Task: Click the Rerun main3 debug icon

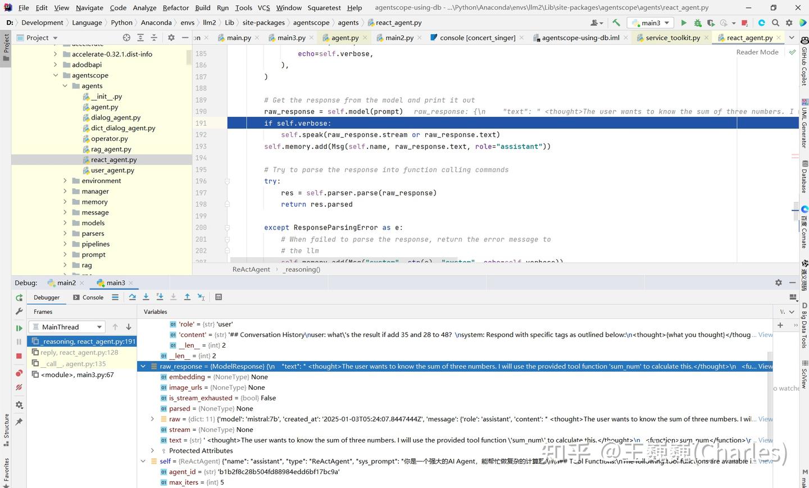Action: [19, 298]
